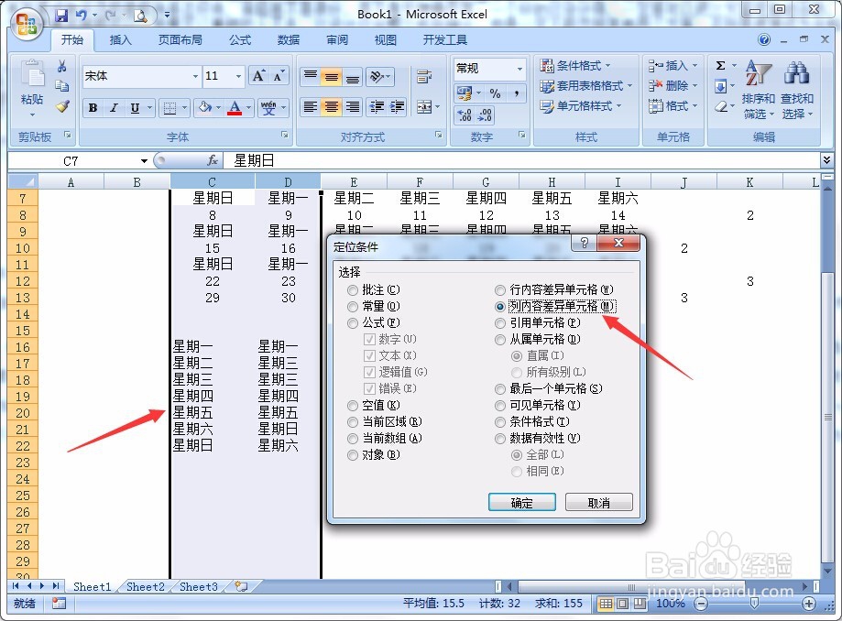
Task: Align text left in cell
Action: (x=310, y=107)
